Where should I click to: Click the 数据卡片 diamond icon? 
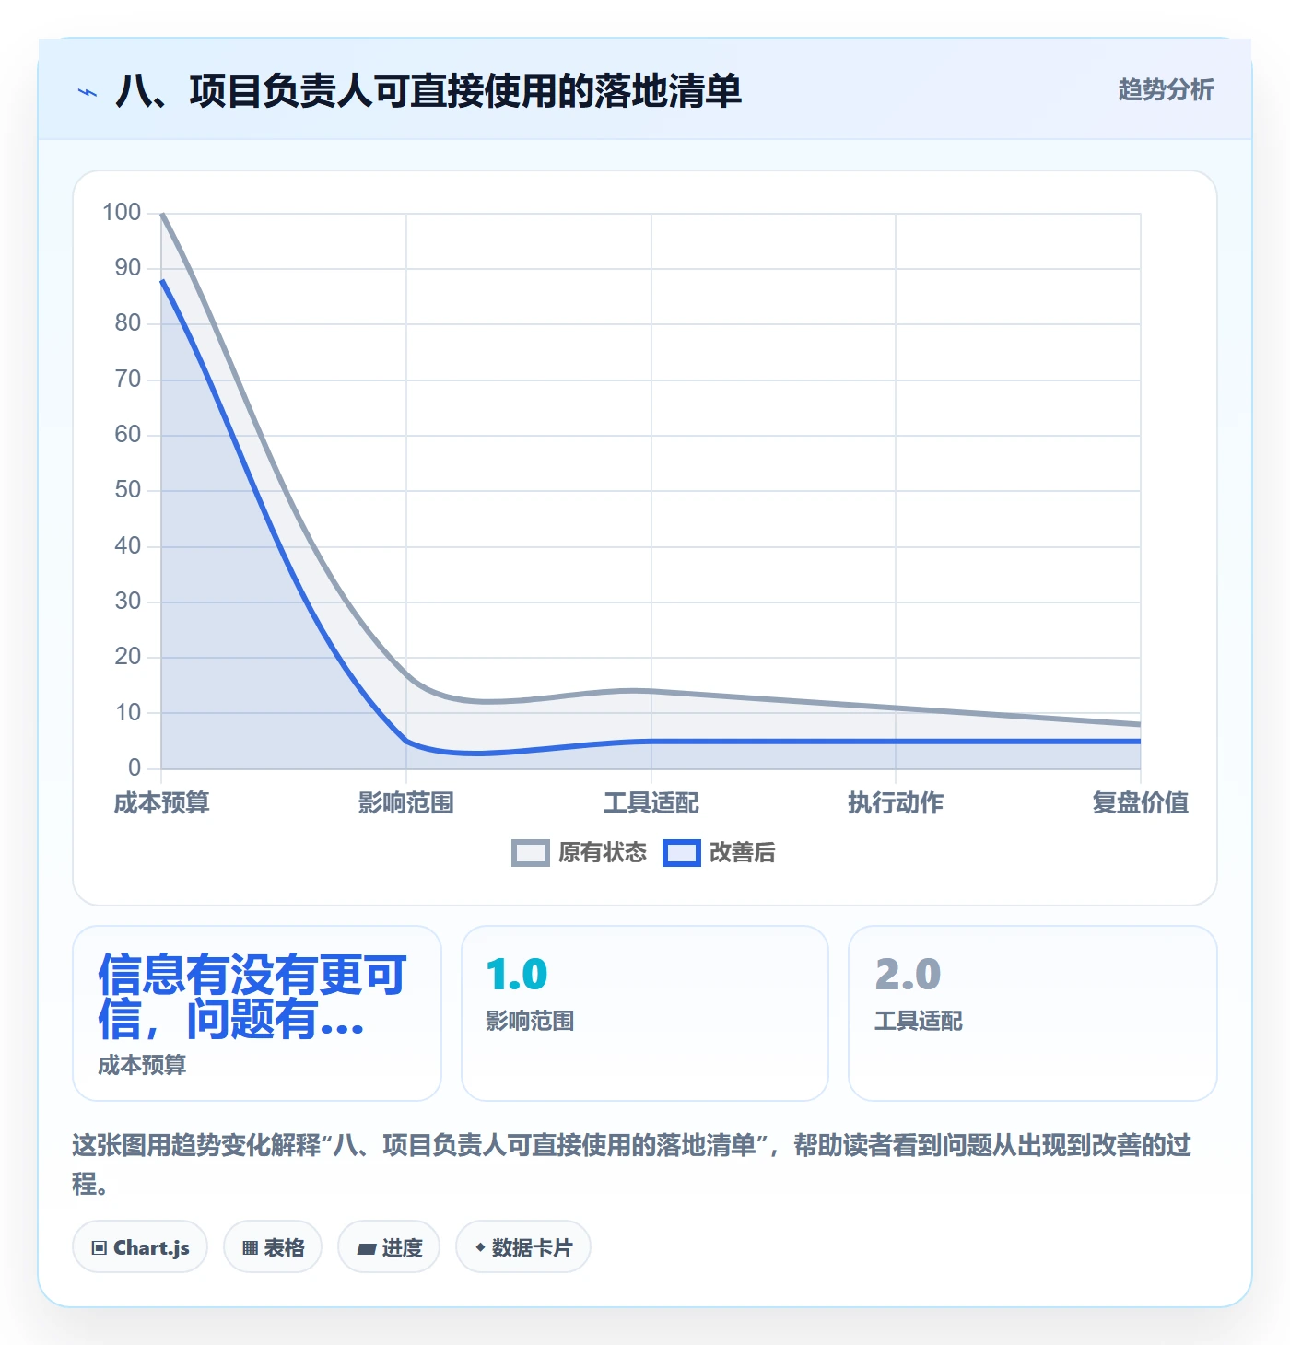(x=480, y=1247)
